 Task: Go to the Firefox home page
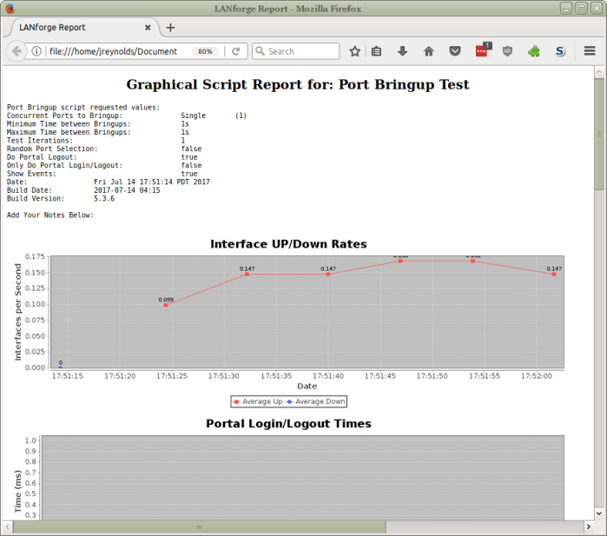click(x=428, y=51)
